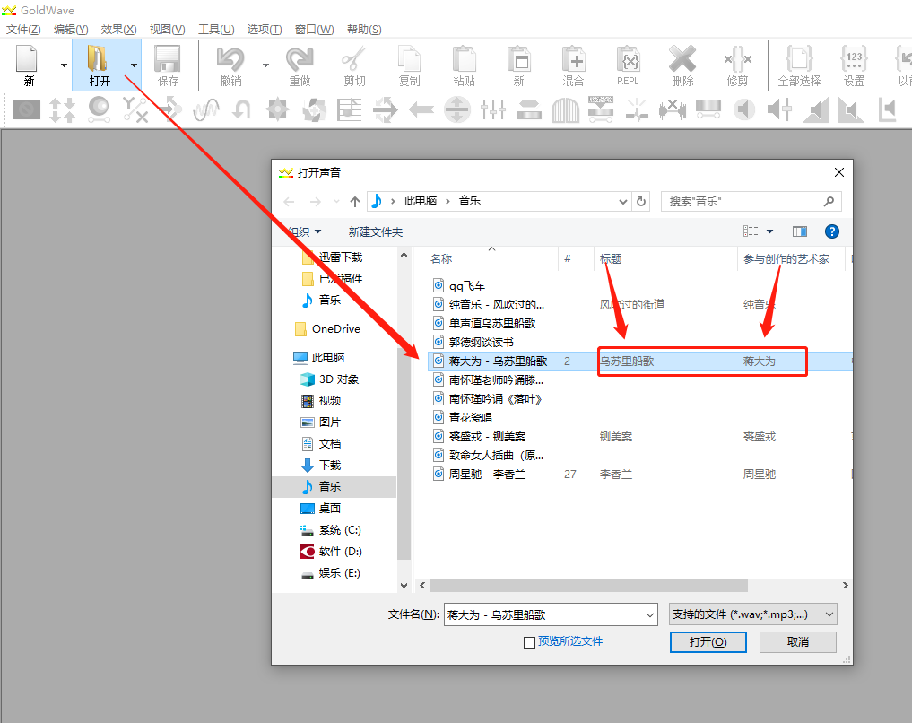
Task: Open the 效果(X) menu
Action: point(118,29)
